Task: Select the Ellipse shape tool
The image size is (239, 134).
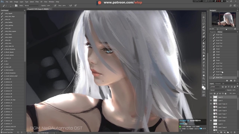Action: click(204, 72)
